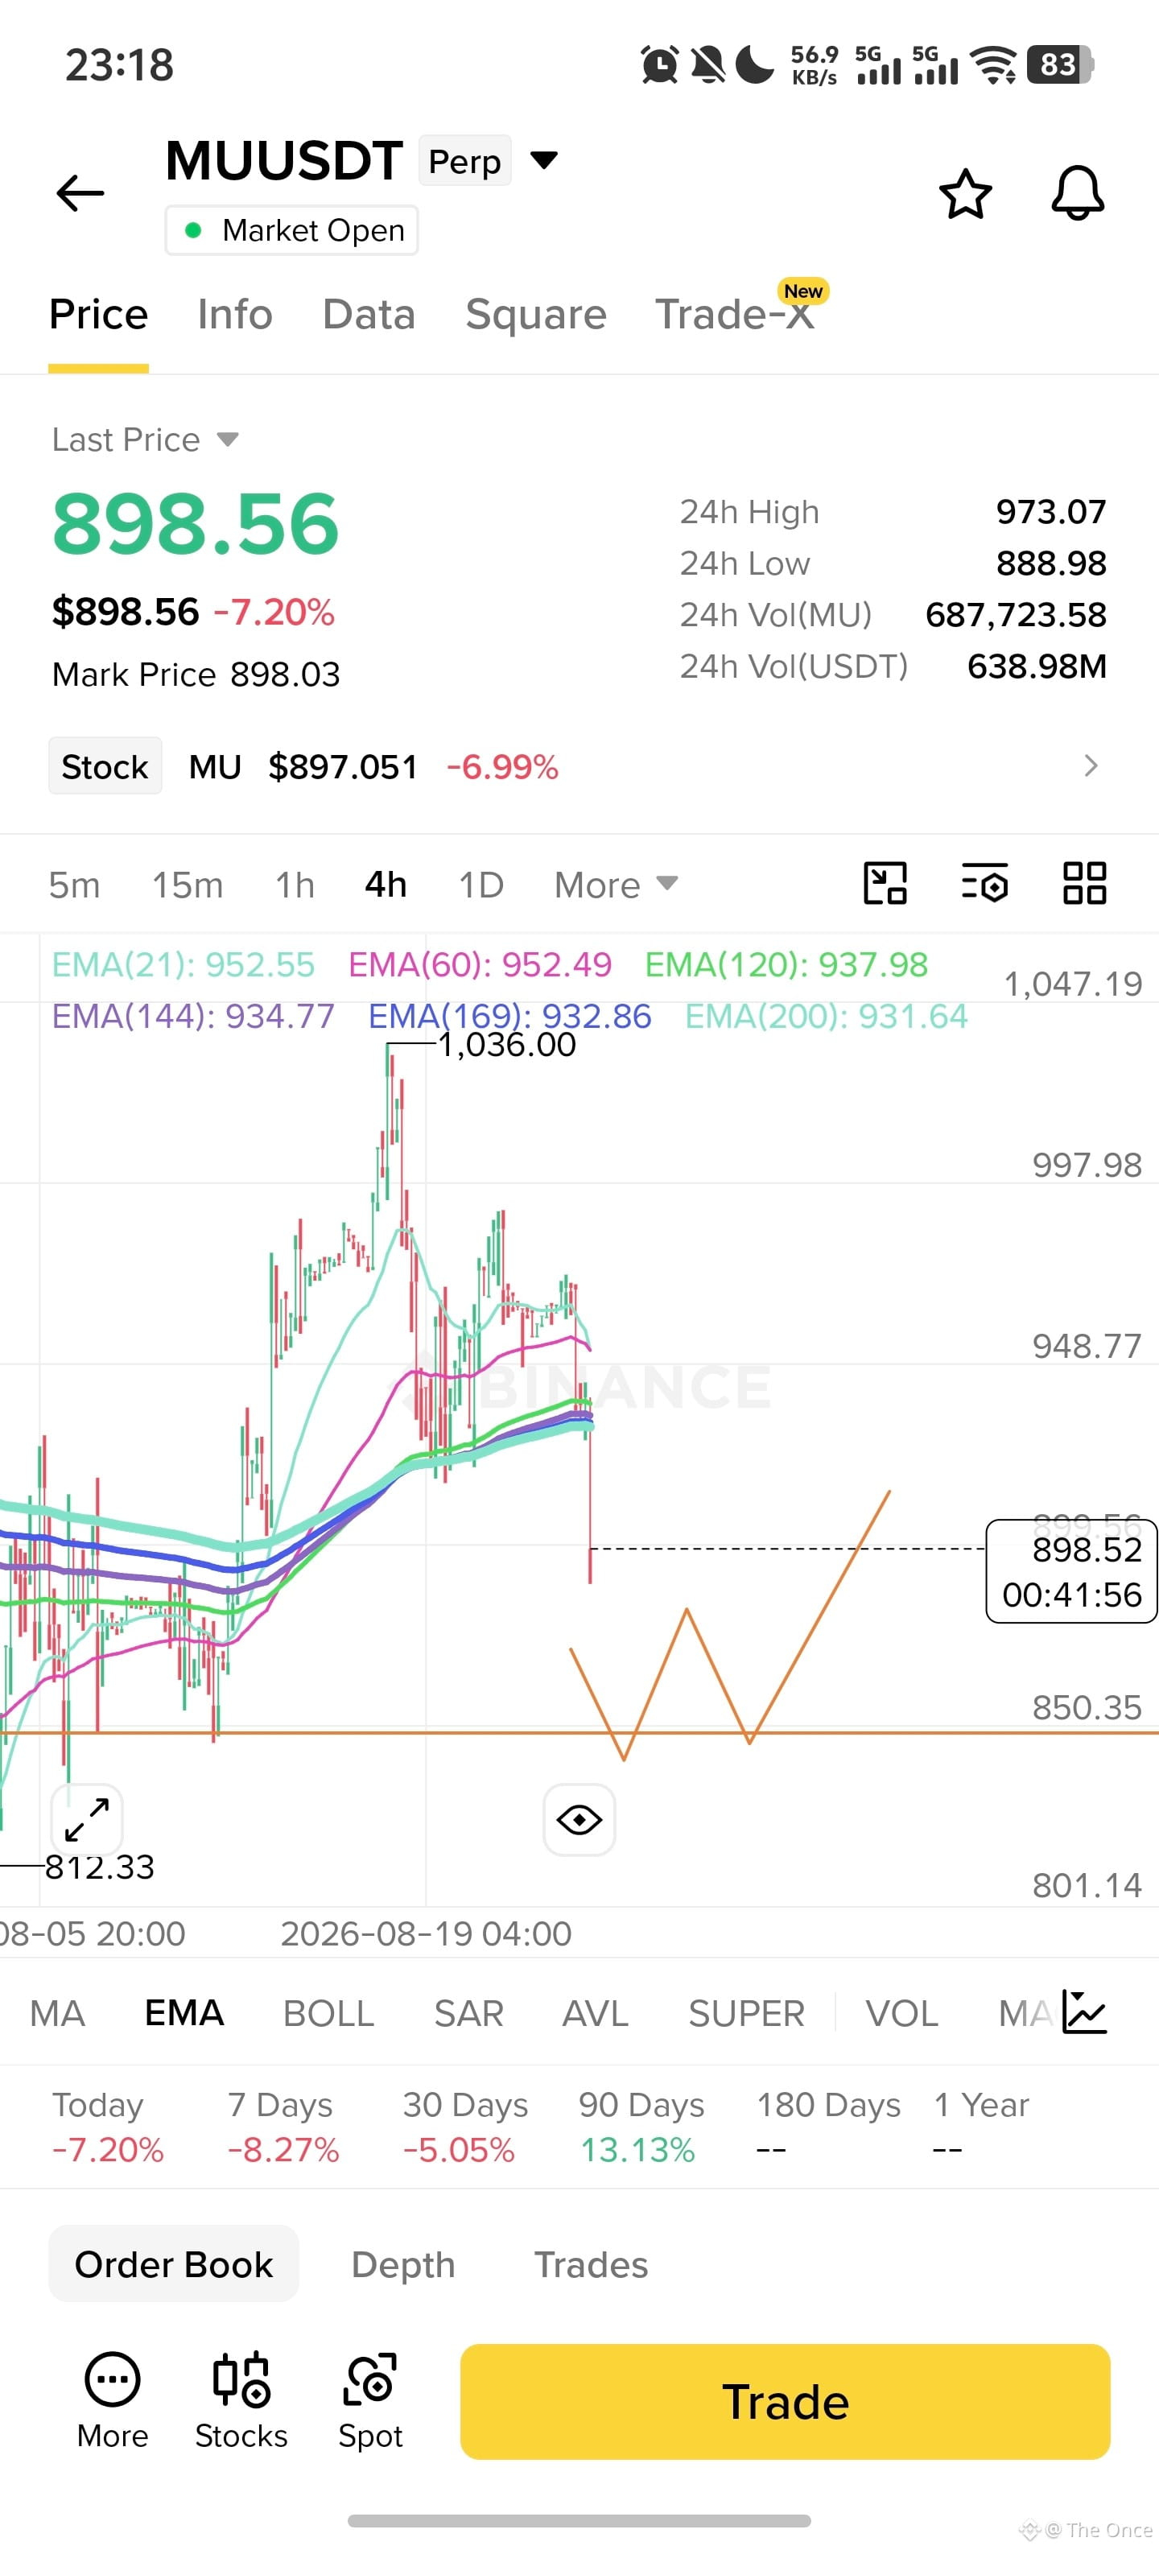Viewport: 1159px width, 2550px height.
Task: Tap the muted notifications status icon
Action: 707,64
